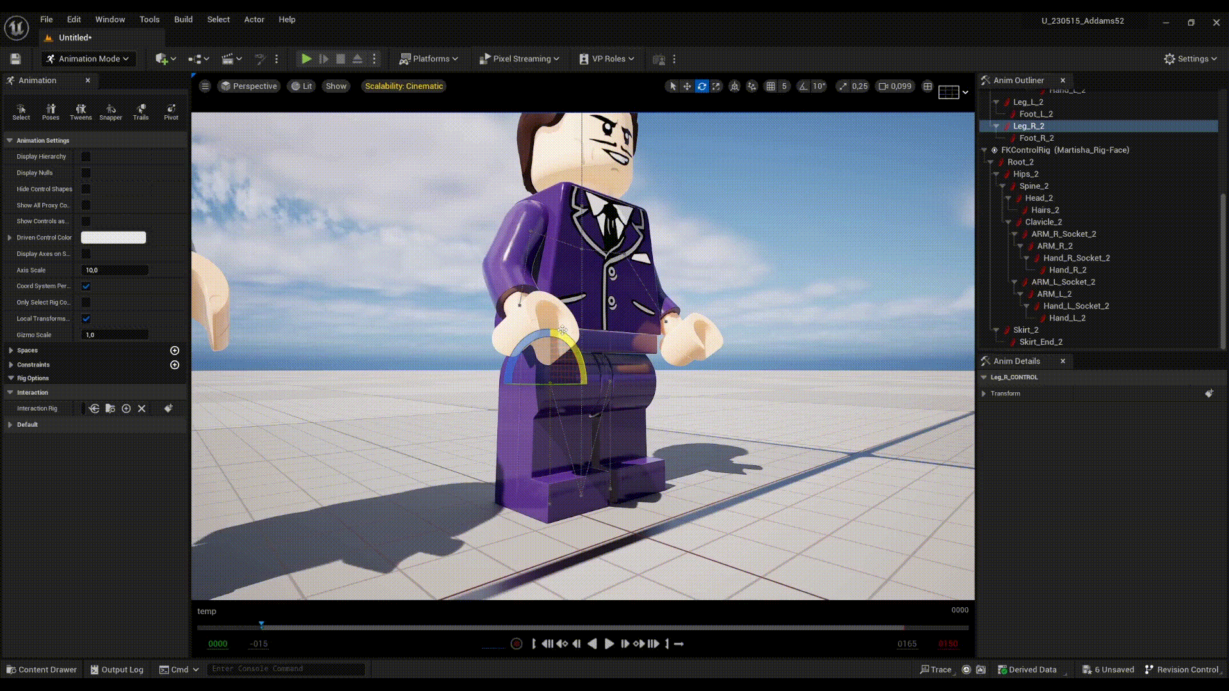This screenshot has height=691, width=1229.
Task: Open the Animation Mode dropdown
Action: point(88,59)
